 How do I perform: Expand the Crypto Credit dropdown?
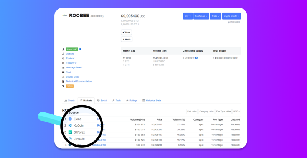pos(231,16)
